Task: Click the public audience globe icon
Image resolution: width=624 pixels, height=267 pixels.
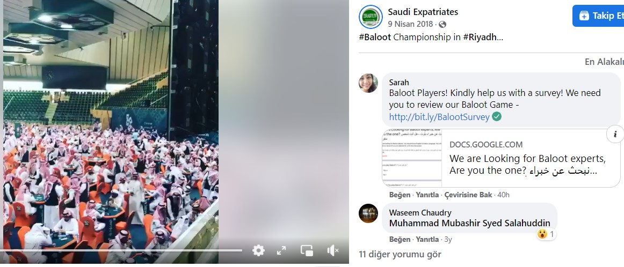Action: click(442, 24)
